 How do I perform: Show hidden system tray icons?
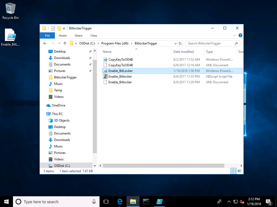pos(229,202)
